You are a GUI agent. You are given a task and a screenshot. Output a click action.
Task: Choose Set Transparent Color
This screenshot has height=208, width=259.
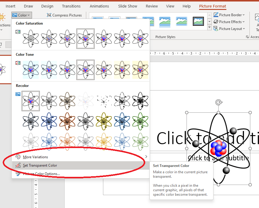(x=81, y=165)
